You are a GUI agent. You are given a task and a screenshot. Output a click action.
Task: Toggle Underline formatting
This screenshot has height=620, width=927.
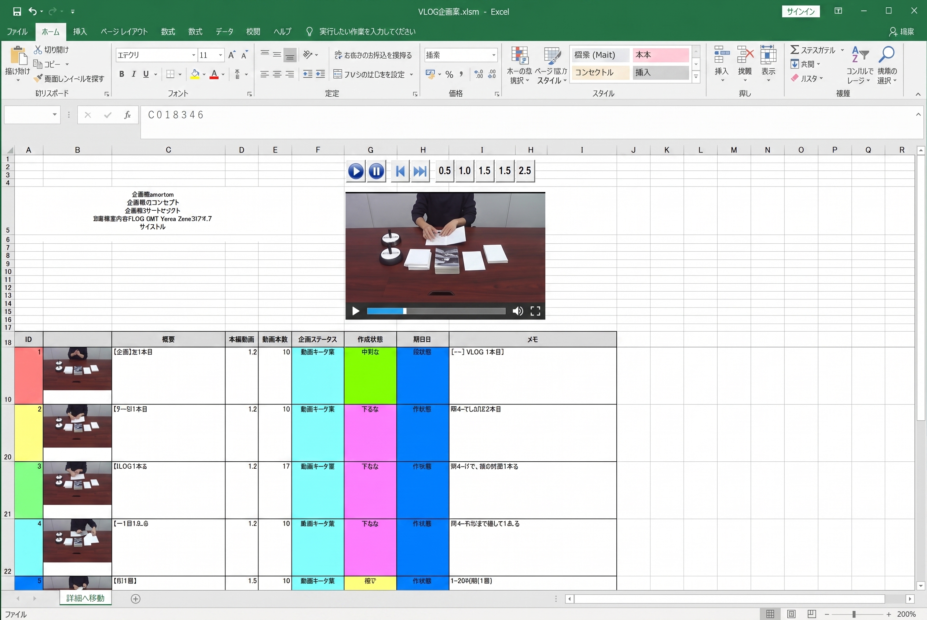[x=146, y=74]
